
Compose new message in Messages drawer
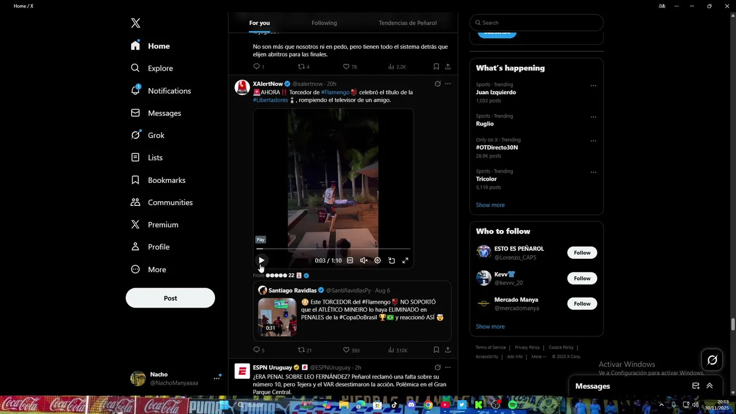[x=696, y=386]
